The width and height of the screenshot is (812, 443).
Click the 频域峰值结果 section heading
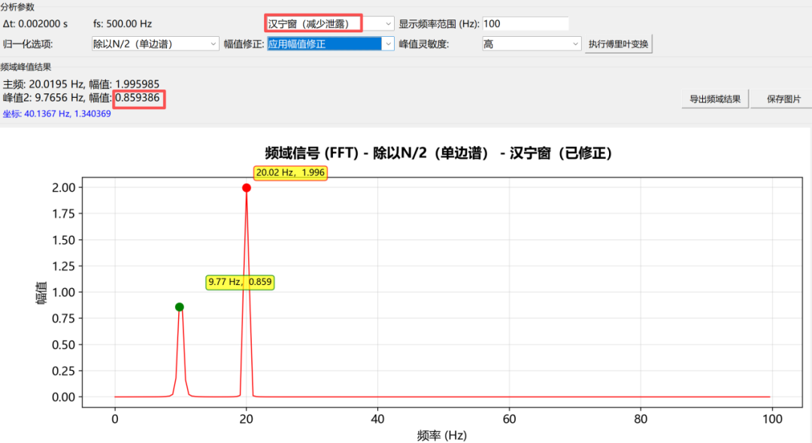26,67
